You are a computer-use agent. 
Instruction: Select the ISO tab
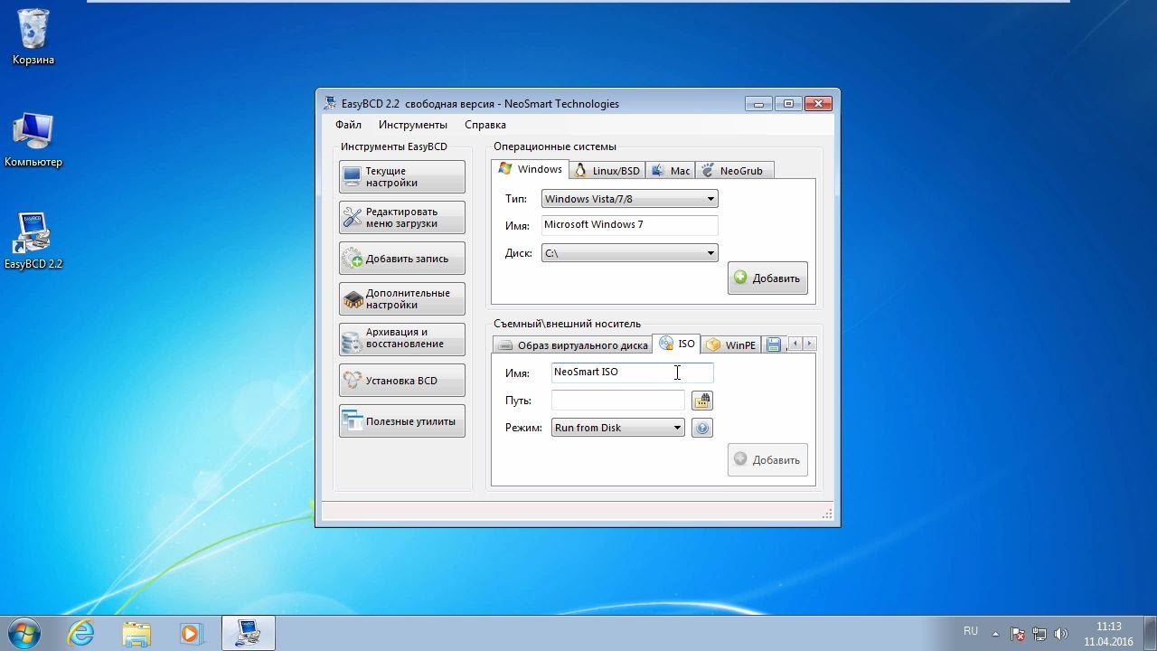click(677, 344)
